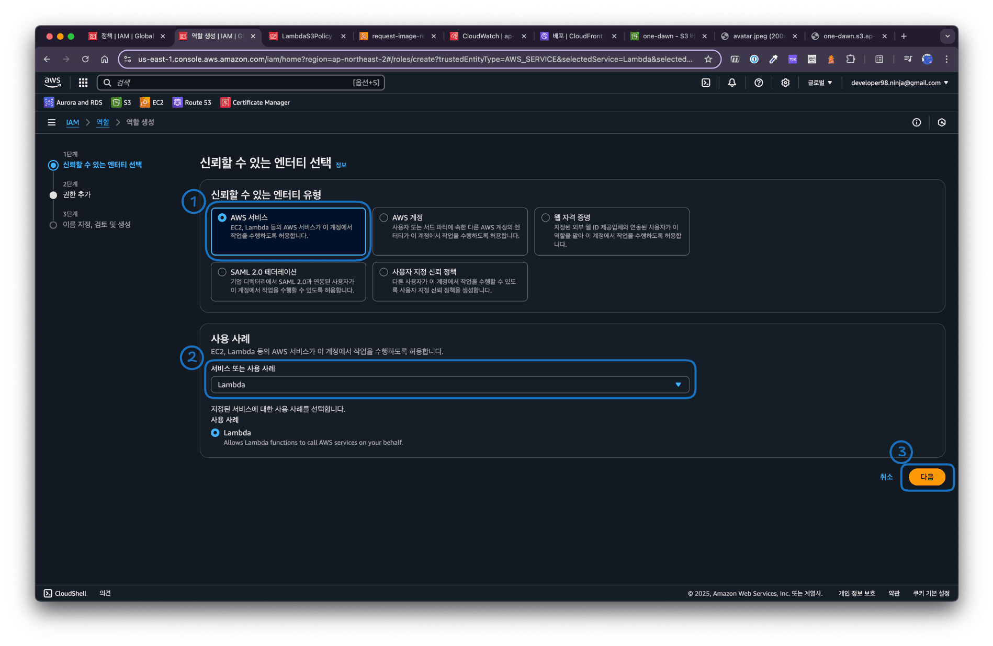Viewport: 993px width, 646px height.
Task: Expand the developer98.ninja account menu
Action: tap(899, 83)
